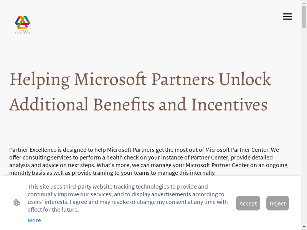Click the Partner Excellence triangle logo
Viewport: 307px width, 230px height.
(x=23, y=22)
